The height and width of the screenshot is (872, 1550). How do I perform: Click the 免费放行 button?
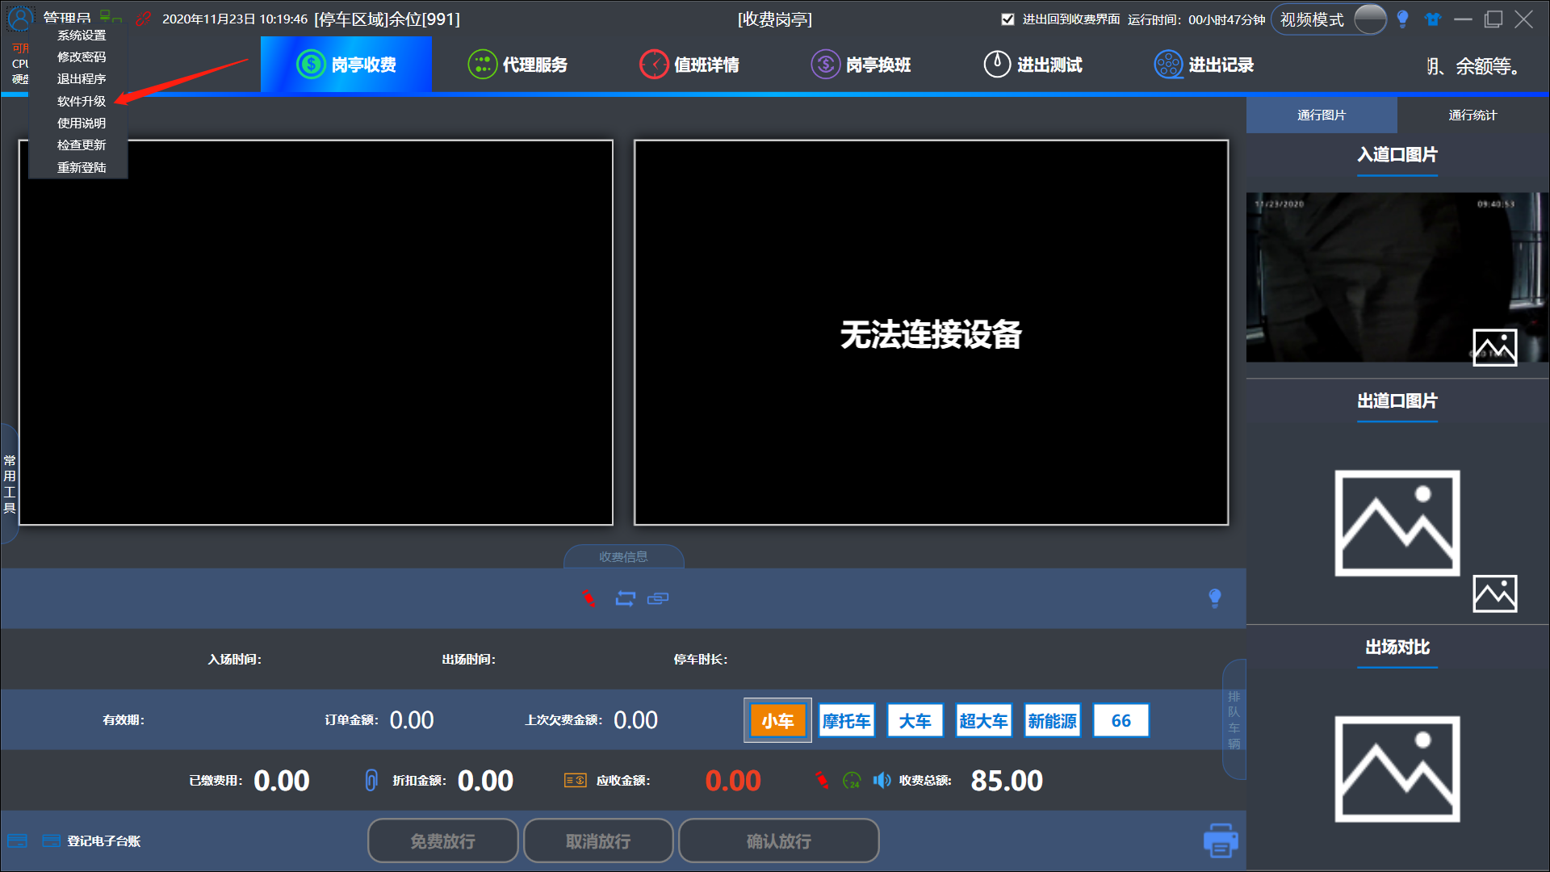(442, 841)
